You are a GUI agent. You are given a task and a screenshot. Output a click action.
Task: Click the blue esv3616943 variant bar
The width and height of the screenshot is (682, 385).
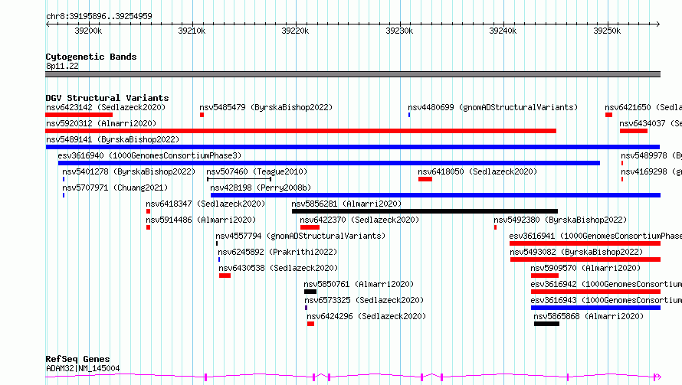pos(595,308)
